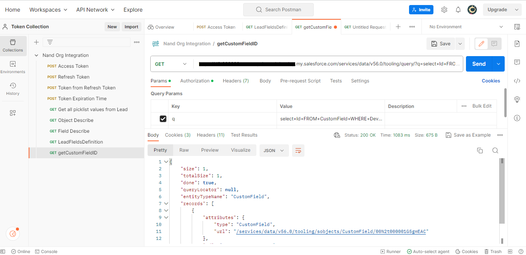This screenshot has width=526, height=255.
Task: Open the Upgrade dropdown arrow
Action: pos(517,10)
